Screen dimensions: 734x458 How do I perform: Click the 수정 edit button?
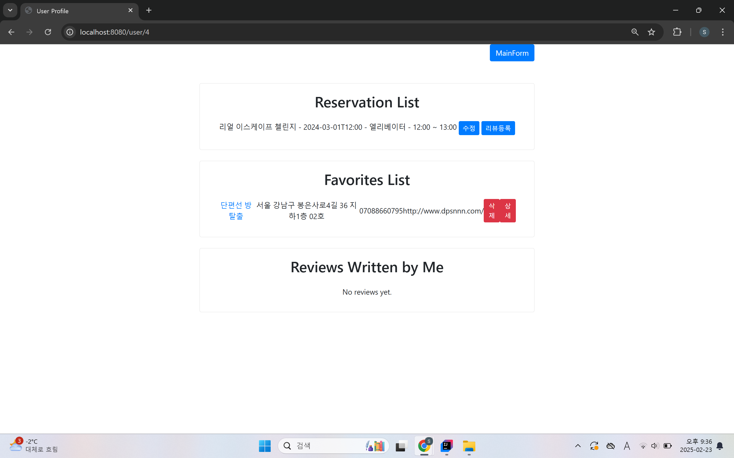pos(469,128)
